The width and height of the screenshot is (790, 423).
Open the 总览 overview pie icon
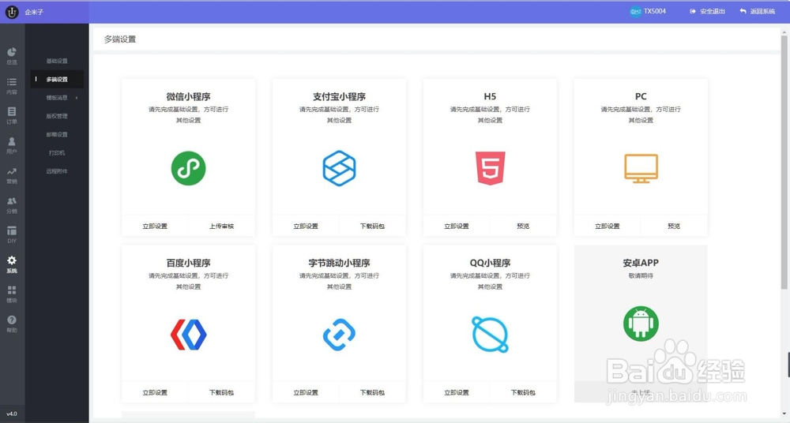point(12,52)
